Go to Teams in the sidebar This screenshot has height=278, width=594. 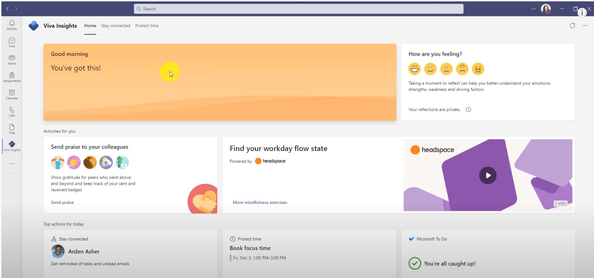pyautogui.click(x=12, y=60)
